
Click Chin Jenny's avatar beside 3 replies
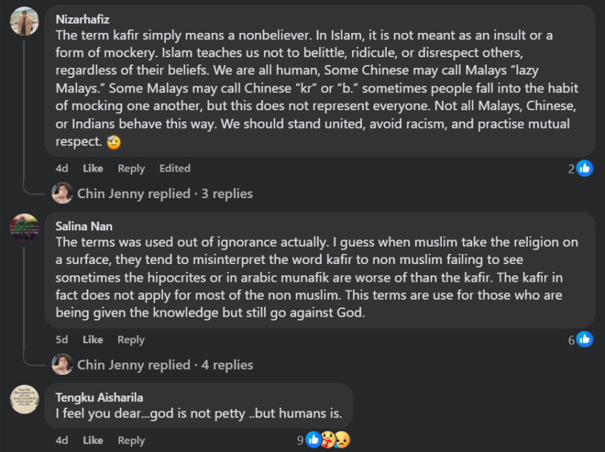[63, 193]
